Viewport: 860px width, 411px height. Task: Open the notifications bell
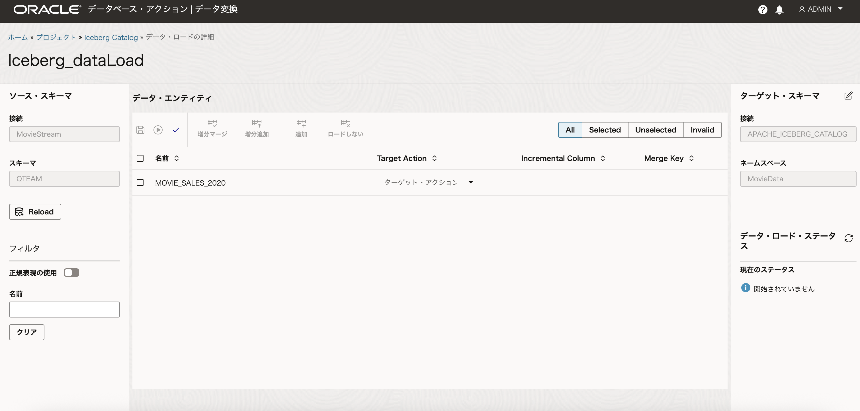[x=779, y=10]
